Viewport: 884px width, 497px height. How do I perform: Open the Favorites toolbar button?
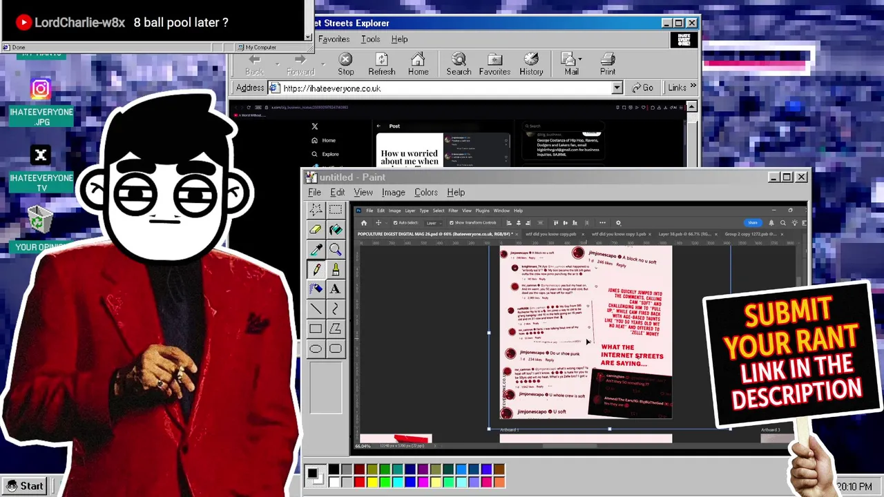click(494, 65)
